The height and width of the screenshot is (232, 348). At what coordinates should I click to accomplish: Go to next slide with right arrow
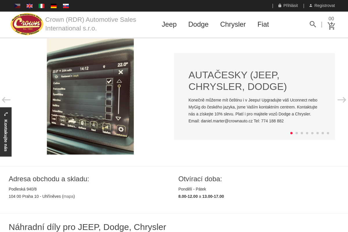pyautogui.click(x=342, y=100)
